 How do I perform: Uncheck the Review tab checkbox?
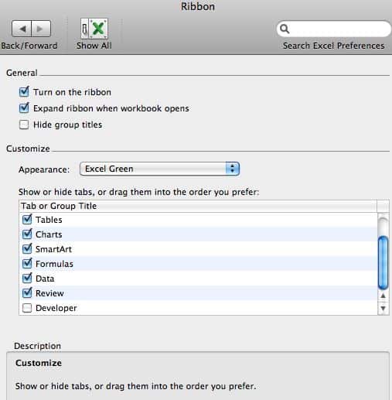point(27,292)
